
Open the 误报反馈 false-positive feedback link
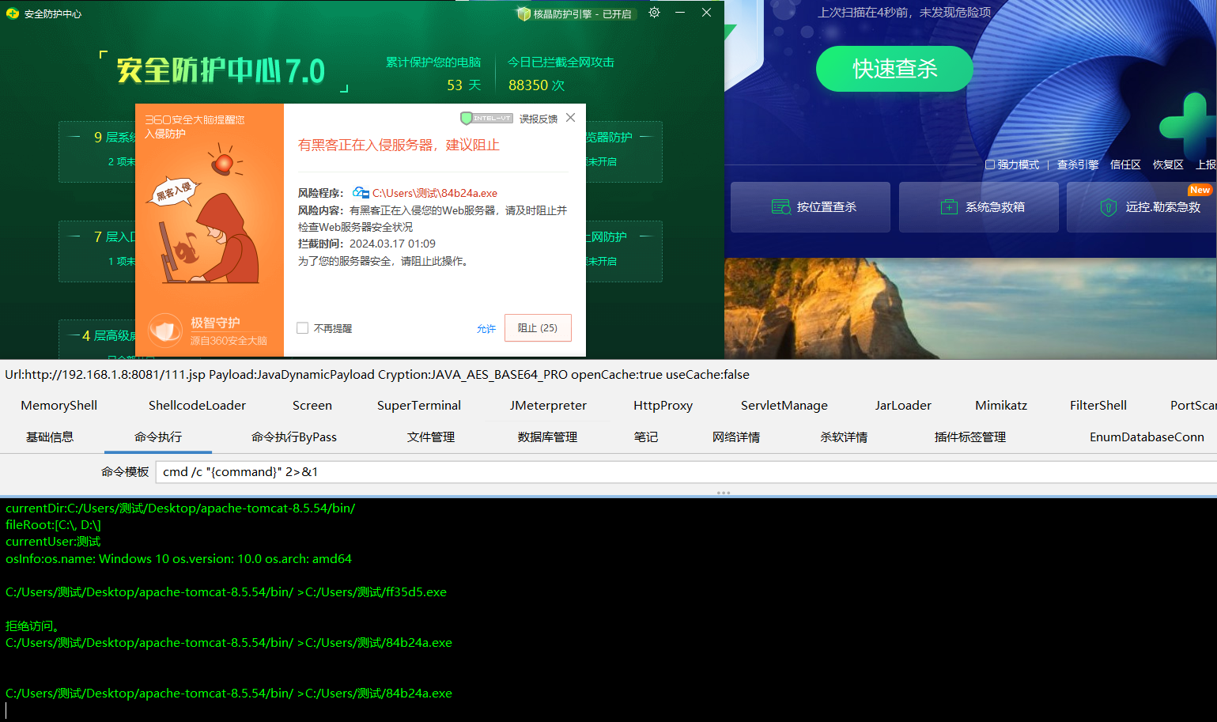539,119
